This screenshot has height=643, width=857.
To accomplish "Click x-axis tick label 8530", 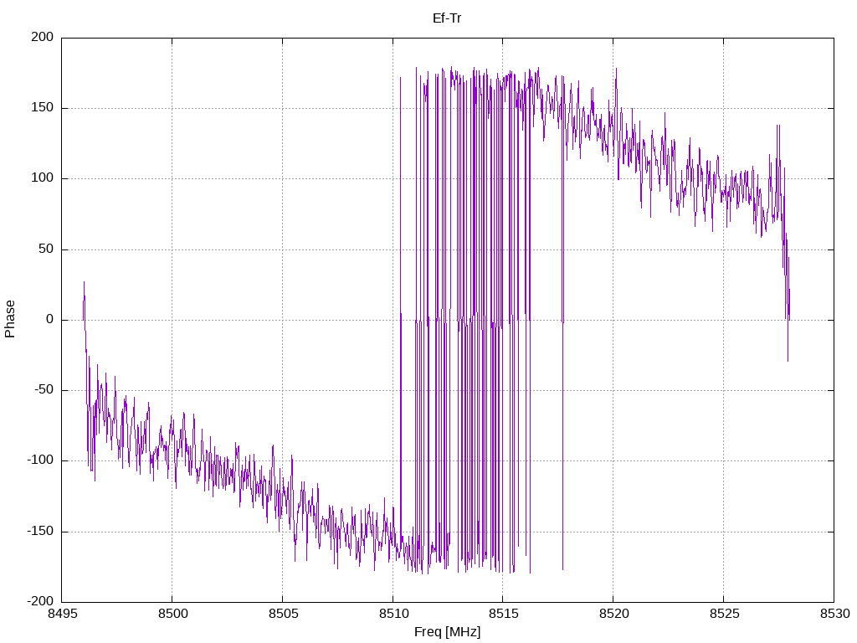I will pyautogui.click(x=834, y=614).
